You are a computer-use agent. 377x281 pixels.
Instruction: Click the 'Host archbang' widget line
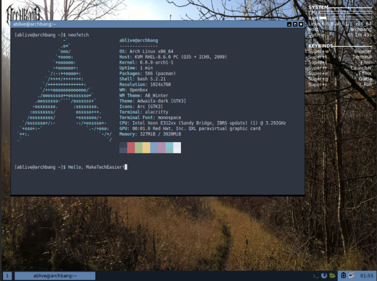coord(340,29)
